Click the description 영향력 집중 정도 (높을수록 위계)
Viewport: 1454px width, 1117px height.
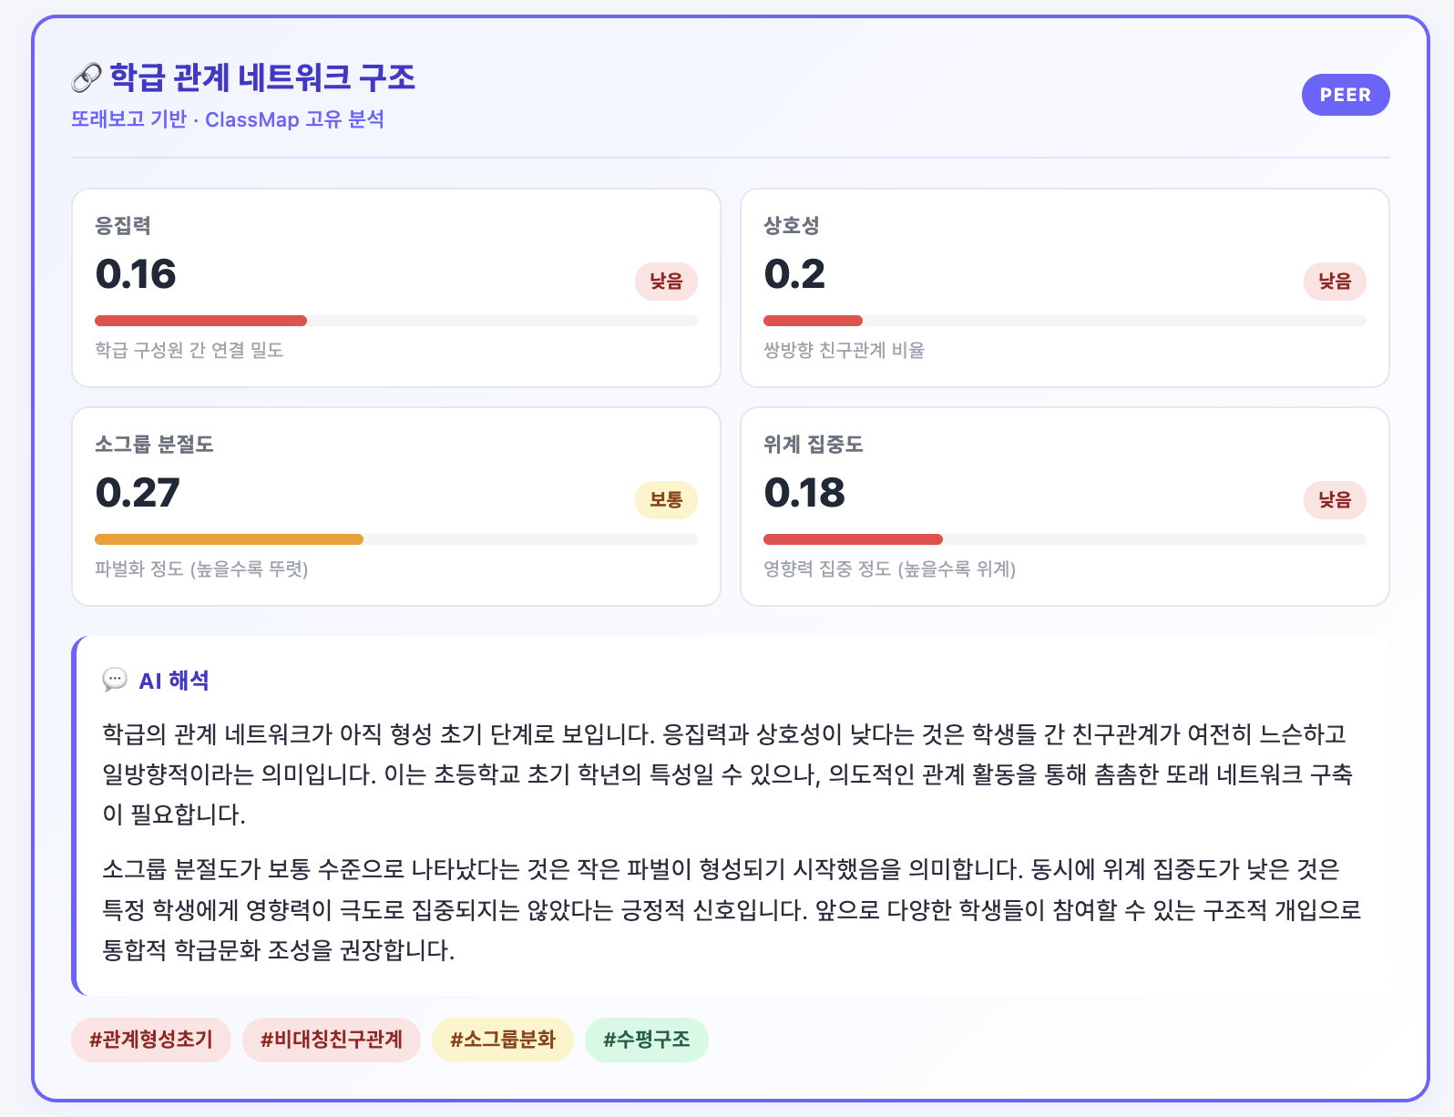890,569
